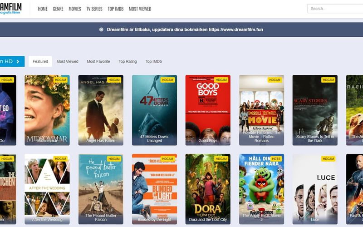Click the 'Scary Stories to Tell in the Dark' caption

tap(315, 138)
